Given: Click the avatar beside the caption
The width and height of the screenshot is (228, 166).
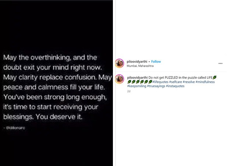Looking at the screenshot, I should [x=120, y=79].
